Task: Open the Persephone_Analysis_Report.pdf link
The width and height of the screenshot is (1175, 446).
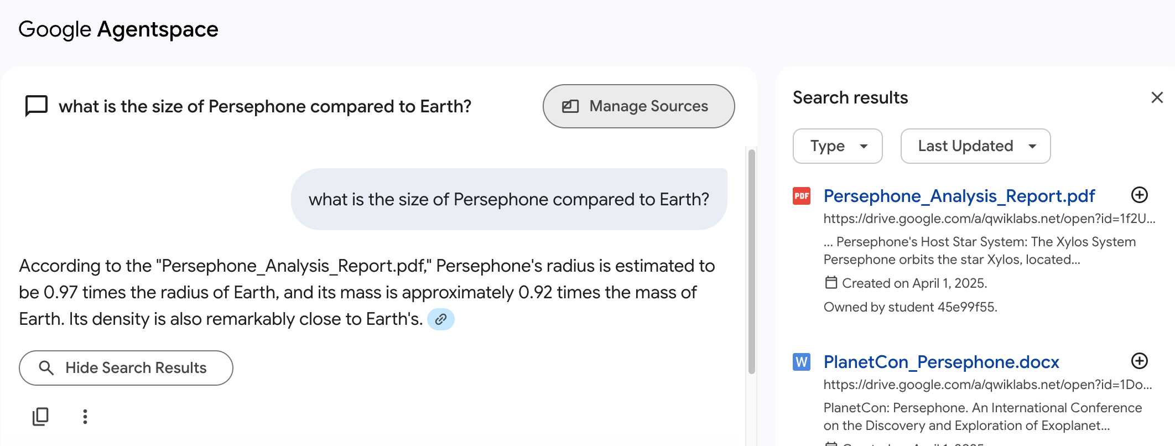Action: point(959,196)
